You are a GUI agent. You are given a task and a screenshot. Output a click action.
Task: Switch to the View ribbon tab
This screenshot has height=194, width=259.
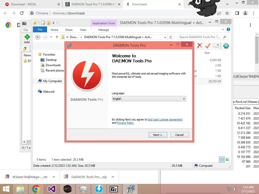83,30
